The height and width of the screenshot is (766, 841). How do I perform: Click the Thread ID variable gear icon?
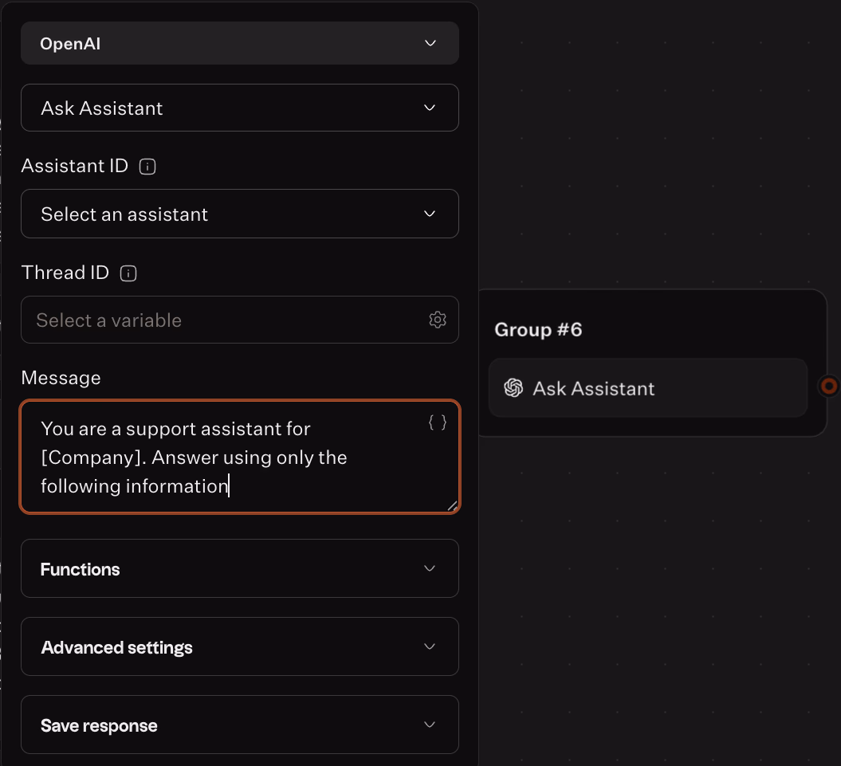[437, 320]
